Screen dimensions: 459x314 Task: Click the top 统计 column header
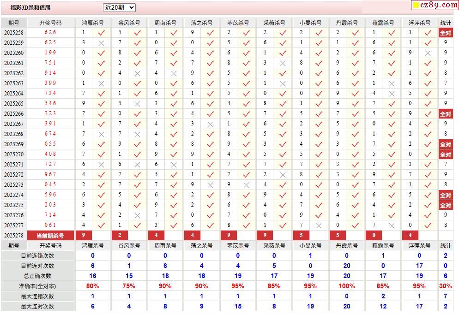pos(446,23)
